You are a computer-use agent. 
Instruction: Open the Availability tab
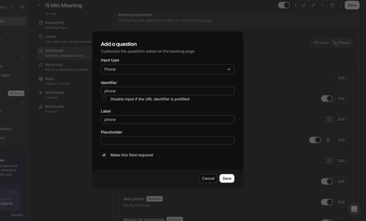pos(65,25)
